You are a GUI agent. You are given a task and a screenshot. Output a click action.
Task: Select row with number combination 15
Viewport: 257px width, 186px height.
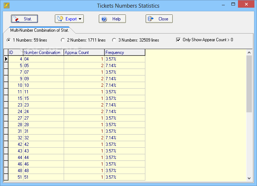pos(77,98)
